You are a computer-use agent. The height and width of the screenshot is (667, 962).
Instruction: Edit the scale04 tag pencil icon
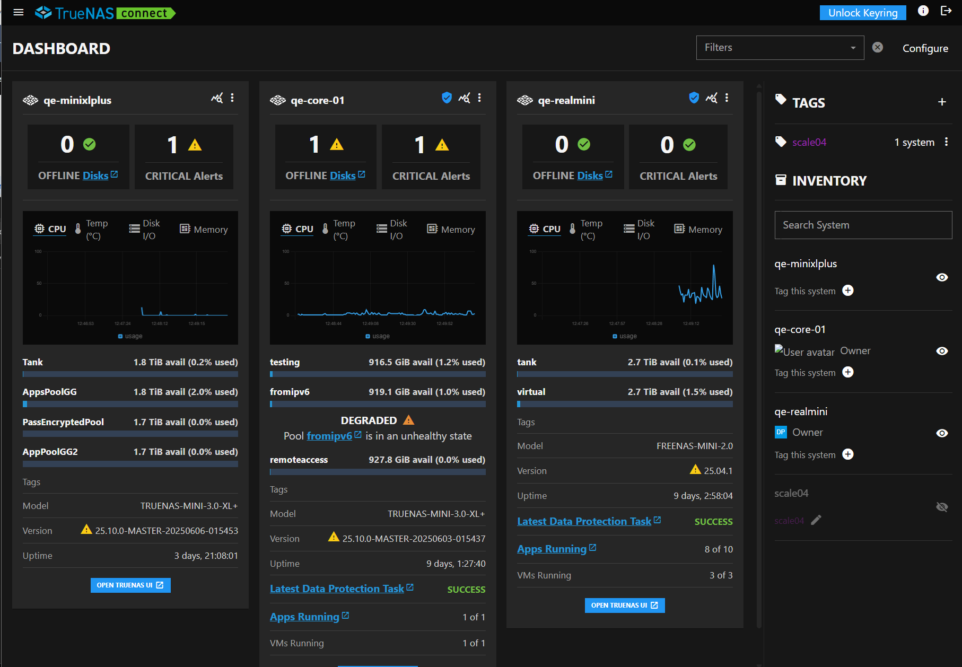point(816,520)
